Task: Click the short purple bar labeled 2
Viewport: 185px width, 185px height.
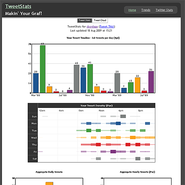Action: pos(110,92)
